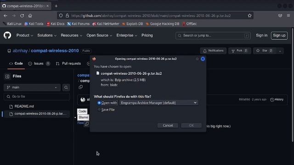Screen dimensions: 294x165
Task: Open the Kali Tools bookmark
Action: [x=34, y=24]
